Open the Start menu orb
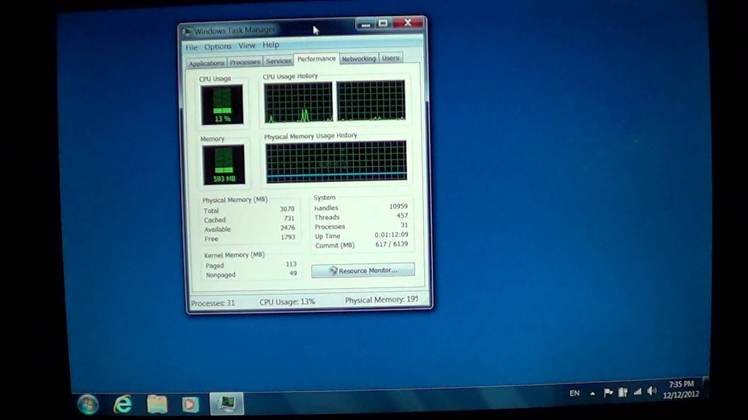 [x=88, y=403]
